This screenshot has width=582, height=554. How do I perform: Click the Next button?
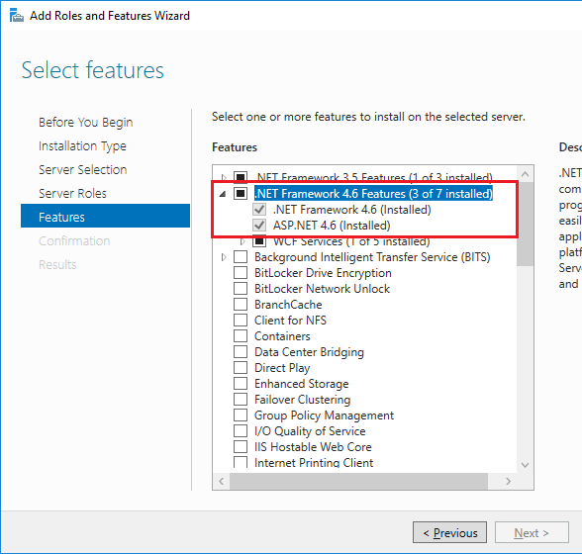coord(532,532)
